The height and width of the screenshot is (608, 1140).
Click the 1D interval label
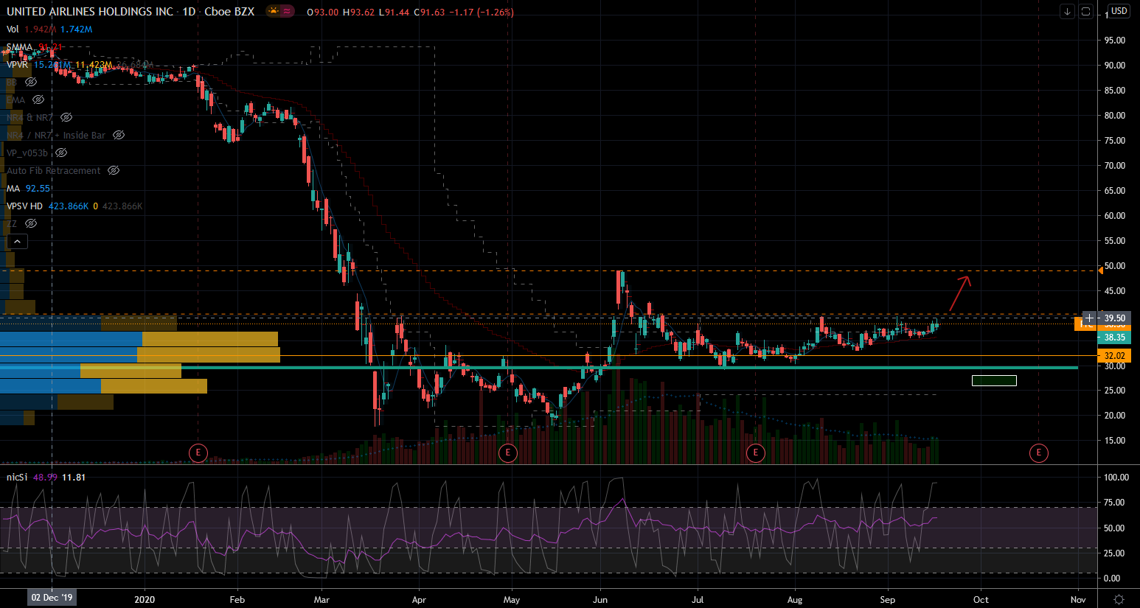pyautogui.click(x=189, y=12)
